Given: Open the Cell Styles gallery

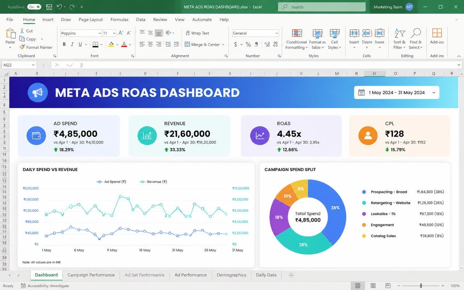Looking at the screenshot, I should tap(335, 39).
